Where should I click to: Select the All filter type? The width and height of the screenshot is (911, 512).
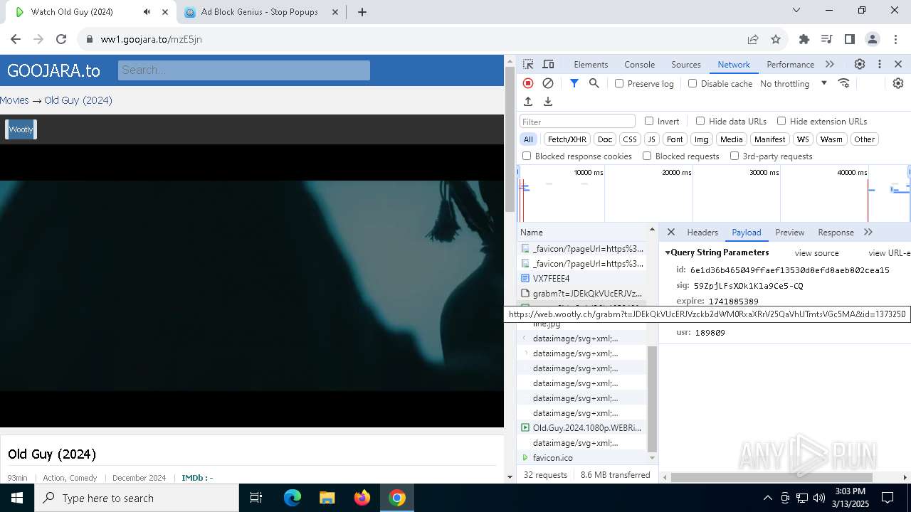(x=528, y=139)
